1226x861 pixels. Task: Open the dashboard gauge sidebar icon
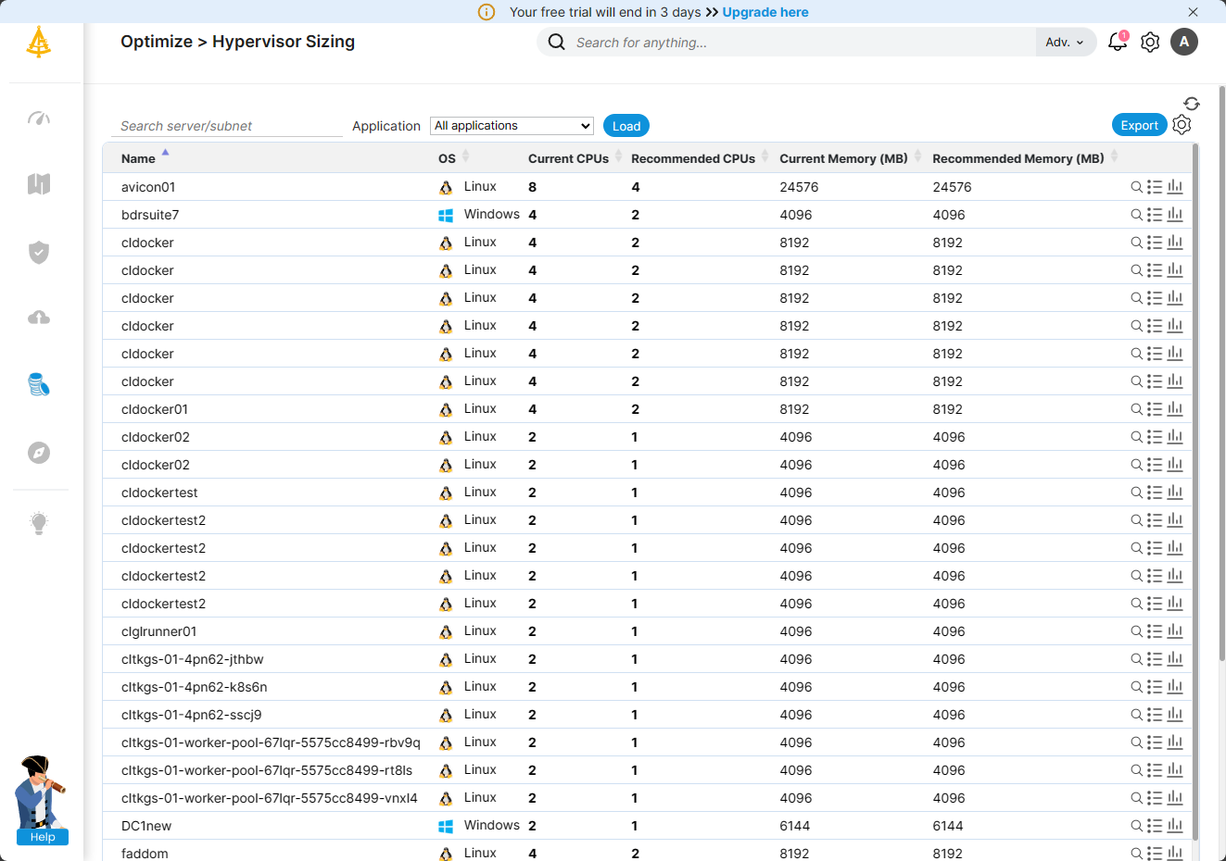[39, 119]
